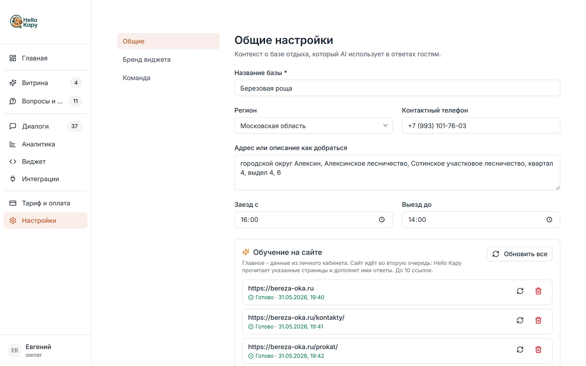The width and height of the screenshot is (586, 366).
Task: Click the Диалоги message bubble icon
Action: [x=13, y=126]
